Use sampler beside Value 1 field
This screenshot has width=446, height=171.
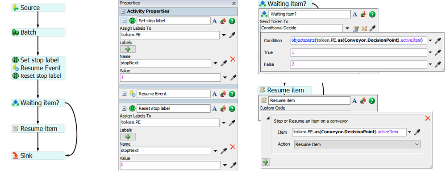click(x=233, y=78)
